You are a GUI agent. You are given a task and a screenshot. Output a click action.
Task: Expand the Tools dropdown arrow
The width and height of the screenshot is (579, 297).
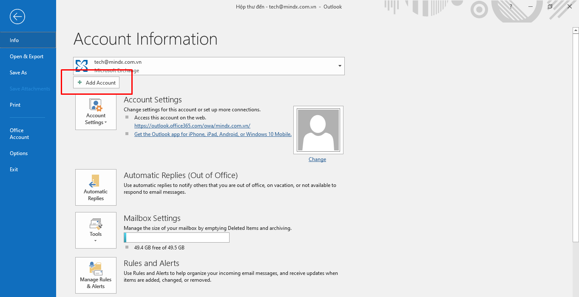click(x=95, y=241)
